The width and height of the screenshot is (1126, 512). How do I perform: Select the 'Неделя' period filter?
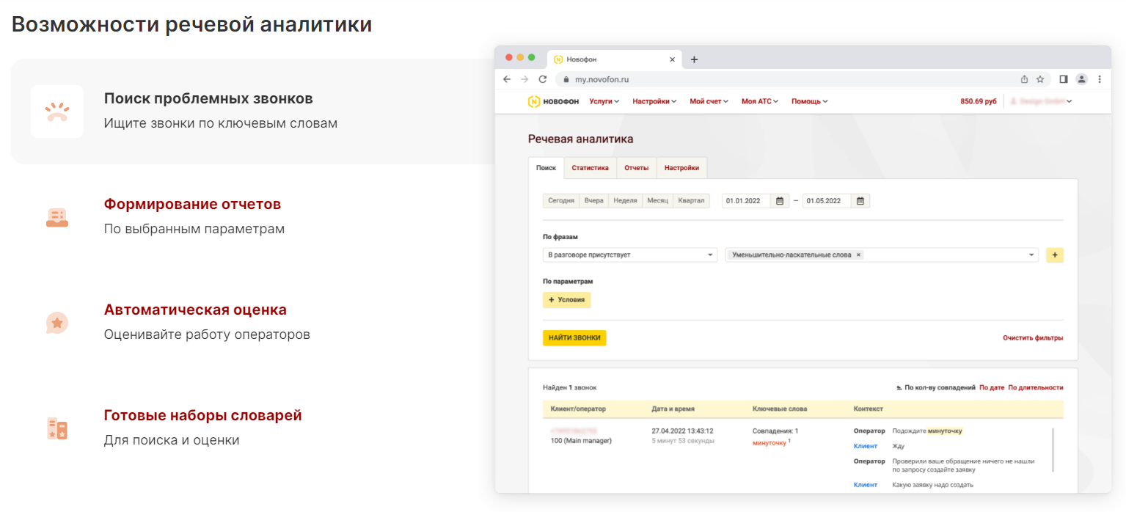[624, 201]
